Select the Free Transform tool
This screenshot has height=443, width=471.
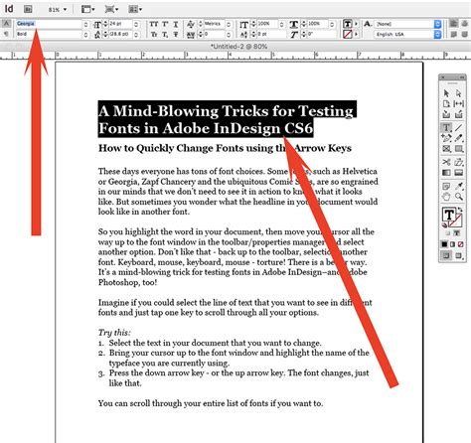point(459,162)
